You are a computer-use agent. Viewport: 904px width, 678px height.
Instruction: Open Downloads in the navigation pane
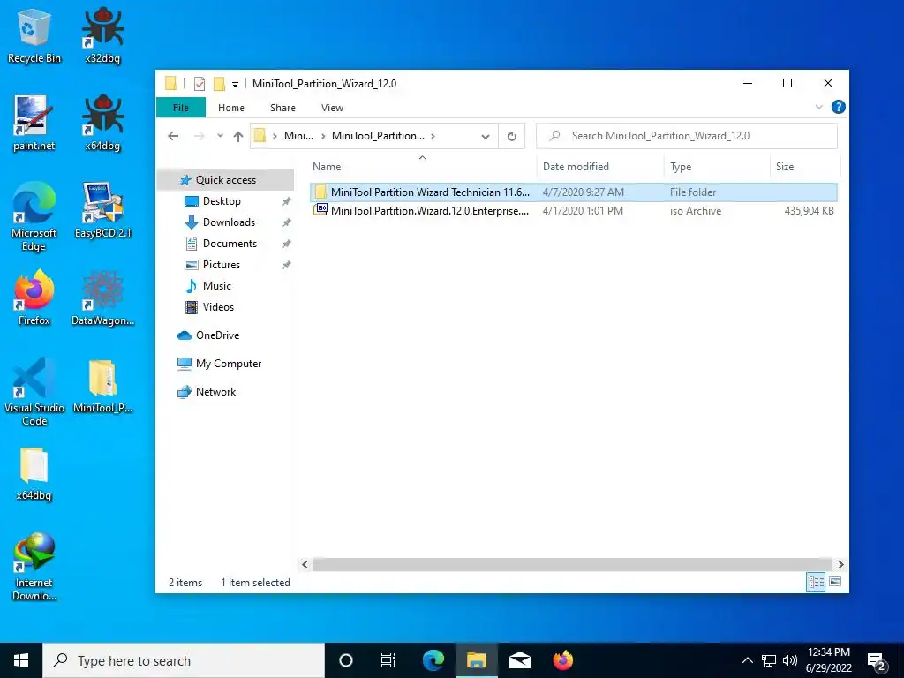click(229, 222)
